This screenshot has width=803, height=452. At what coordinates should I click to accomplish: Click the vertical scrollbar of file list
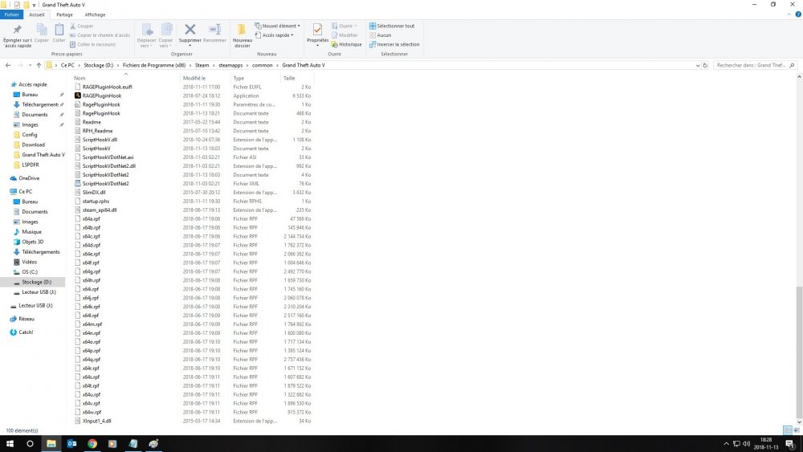tap(799, 352)
